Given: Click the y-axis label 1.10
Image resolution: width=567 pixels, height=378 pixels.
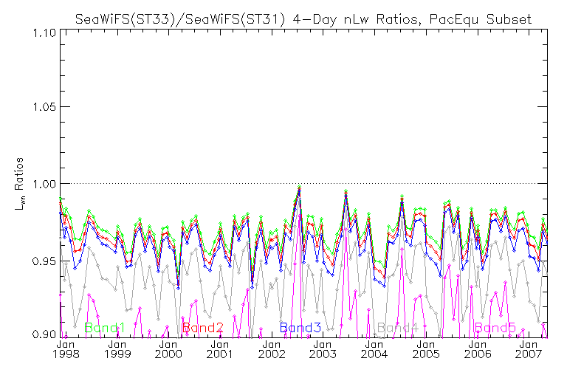Looking at the screenshot, I should click(x=44, y=33).
